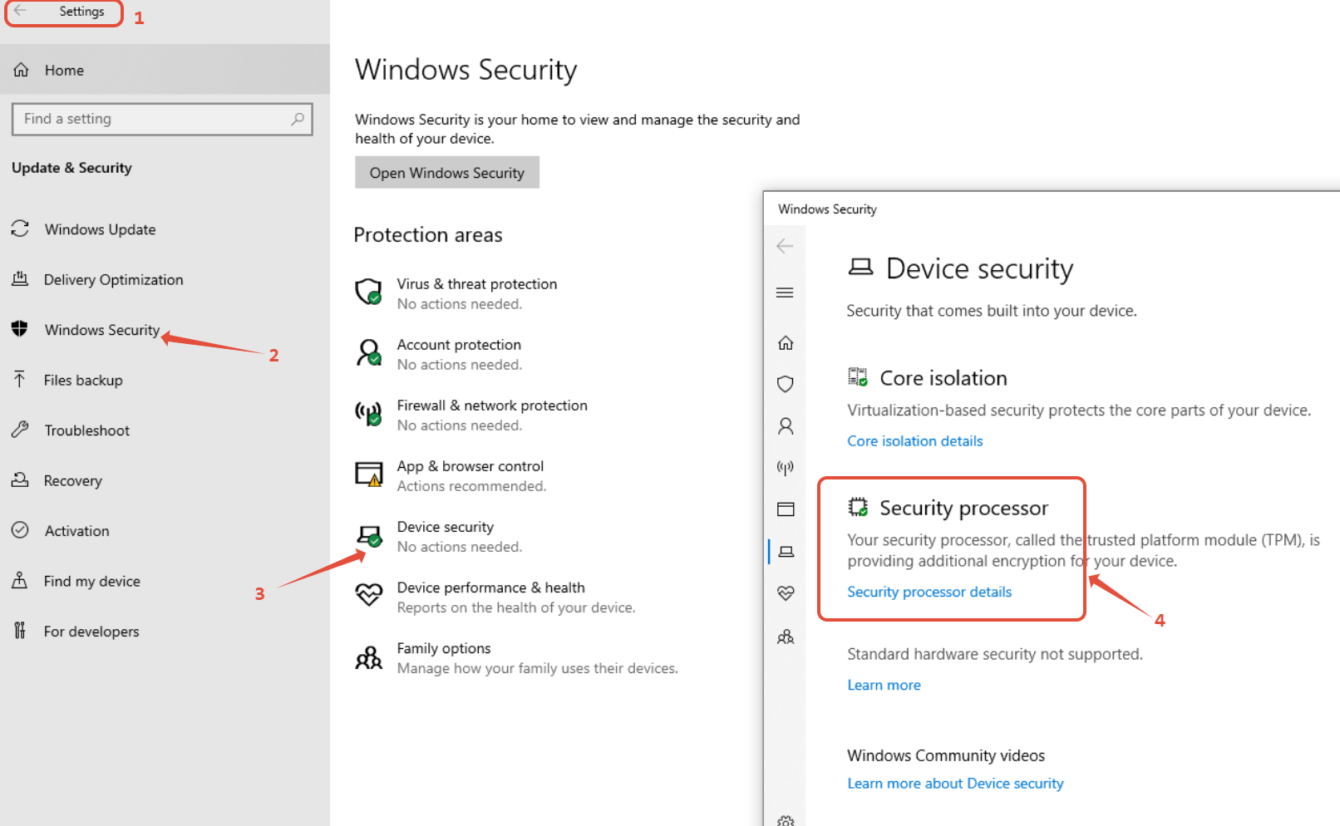Image resolution: width=1340 pixels, height=826 pixels.
Task: Open the Account protection person sidebar icon
Action: [786, 426]
